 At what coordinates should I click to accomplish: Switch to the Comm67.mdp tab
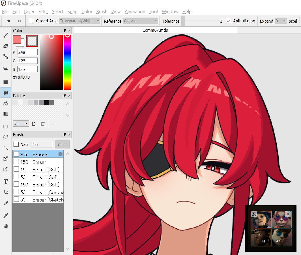click(155, 30)
